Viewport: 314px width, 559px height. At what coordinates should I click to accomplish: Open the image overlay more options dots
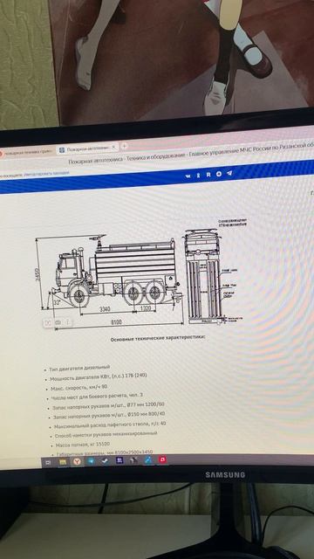coord(68,322)
